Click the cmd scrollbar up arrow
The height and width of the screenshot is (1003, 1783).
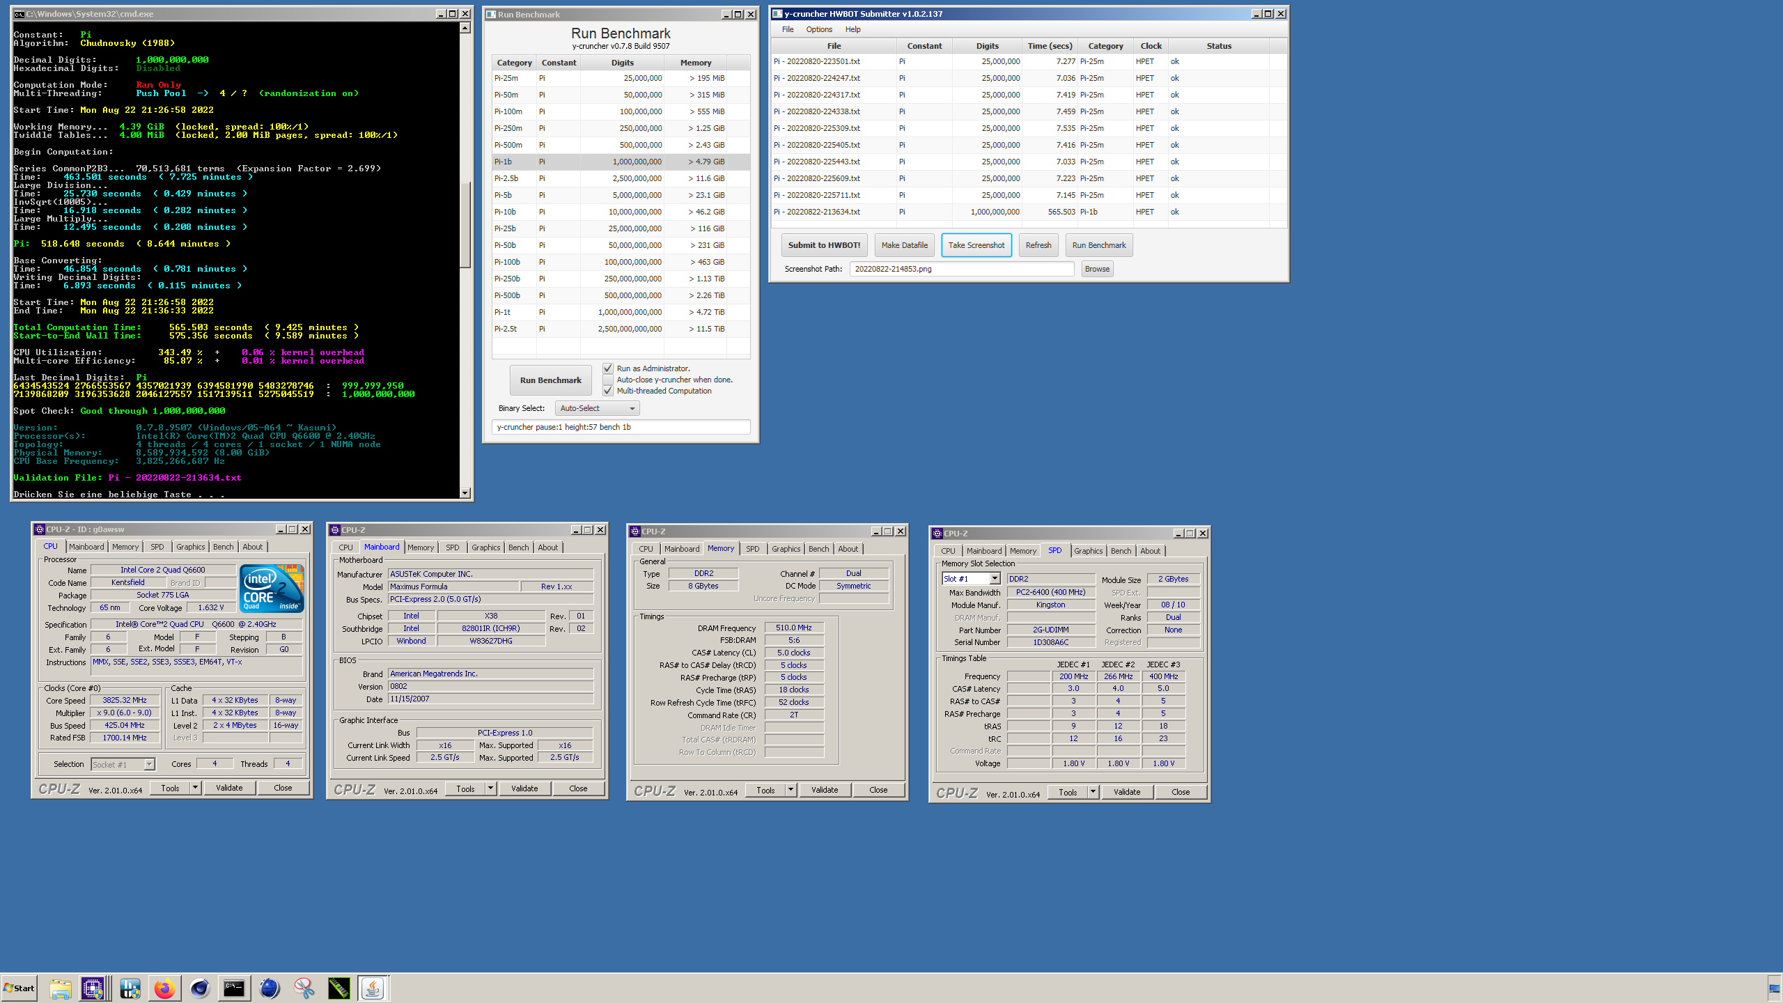pos(465,28)
